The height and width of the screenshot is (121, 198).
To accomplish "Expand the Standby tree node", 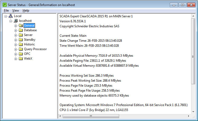I will (16, 40).
